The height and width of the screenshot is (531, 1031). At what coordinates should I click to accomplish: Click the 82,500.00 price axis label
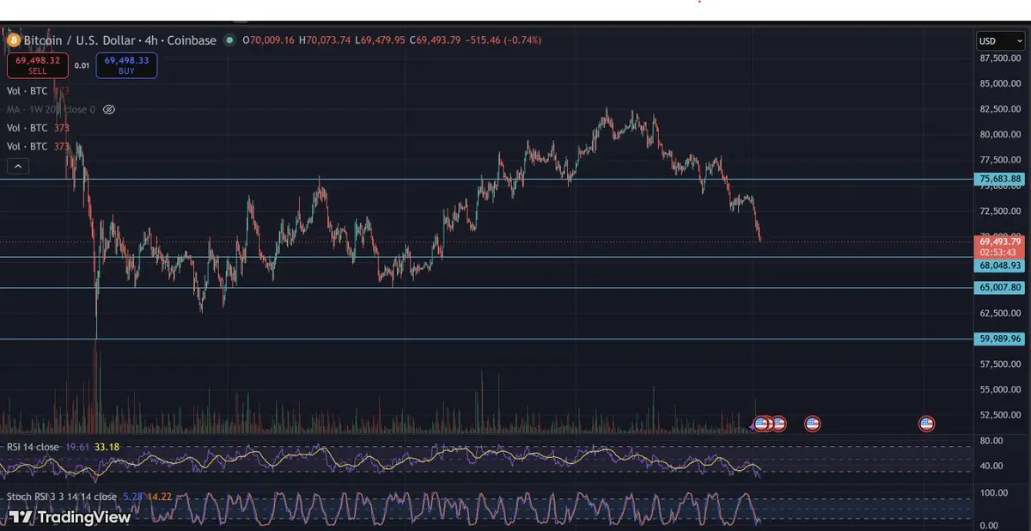point(1001,109)
